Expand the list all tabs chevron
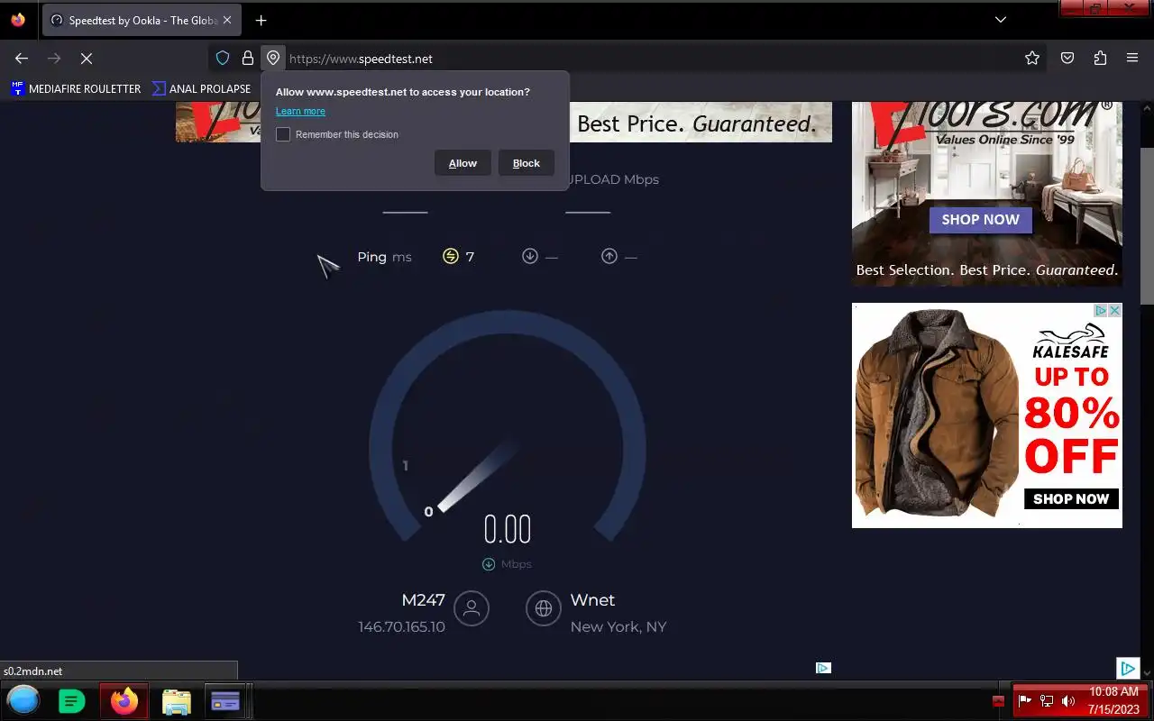 pyautogui.click(x=1001, y=20)
